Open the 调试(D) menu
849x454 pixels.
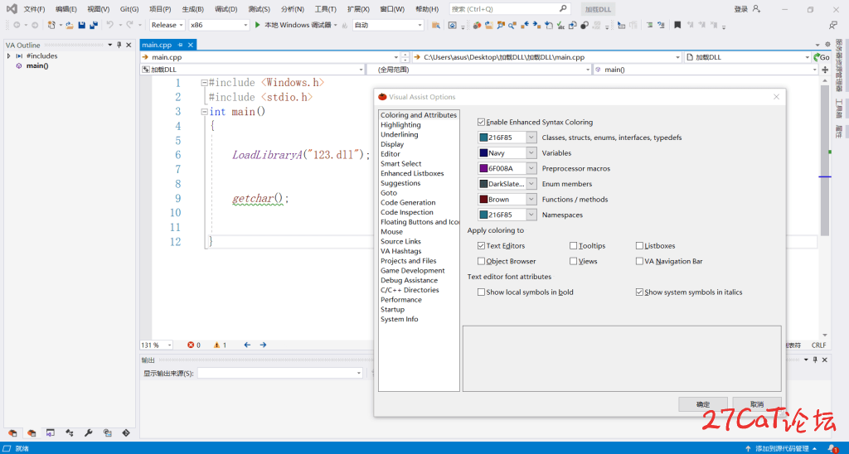click(x=226, y=9)
